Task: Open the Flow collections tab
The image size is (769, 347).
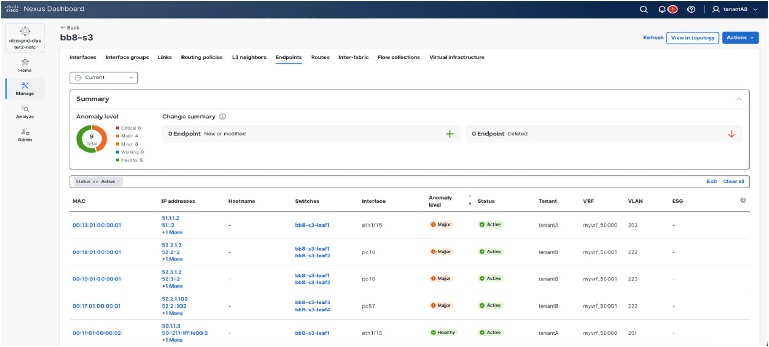Action: coord(398,57)
